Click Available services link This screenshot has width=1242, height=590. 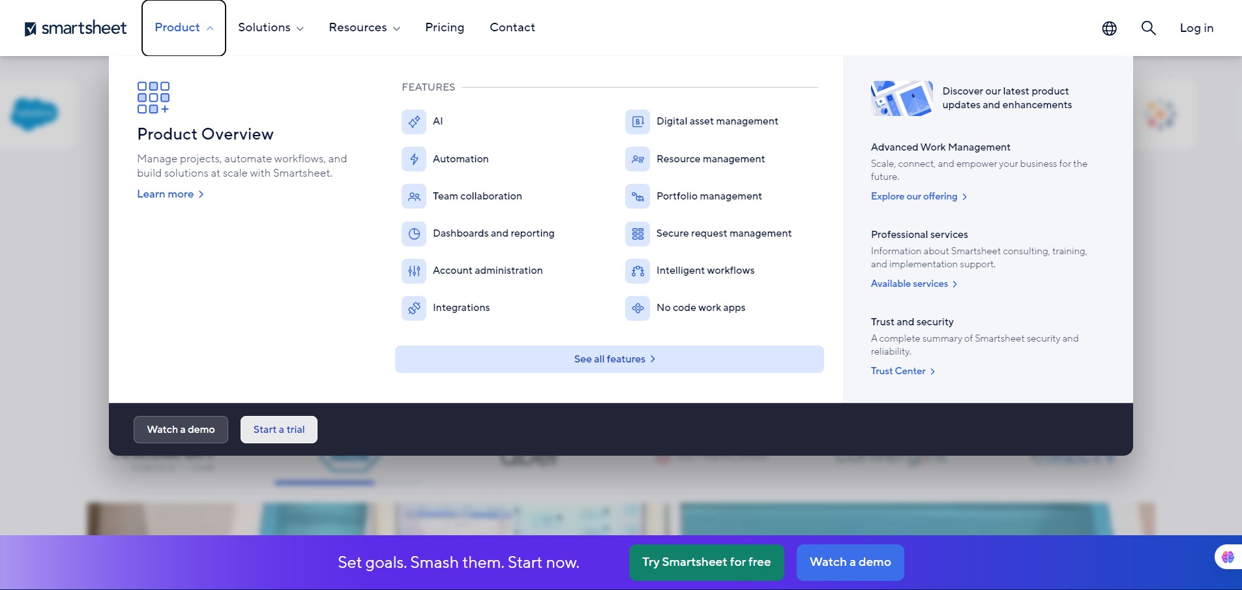click(914, 284)
